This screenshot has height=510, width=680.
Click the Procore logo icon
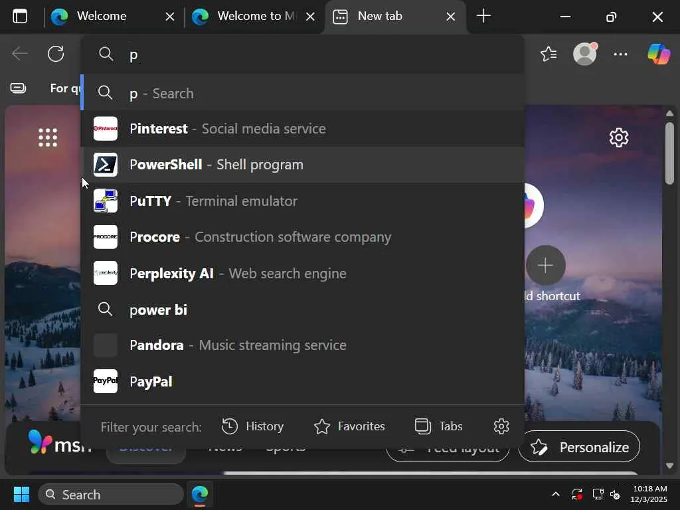(106, 237)
